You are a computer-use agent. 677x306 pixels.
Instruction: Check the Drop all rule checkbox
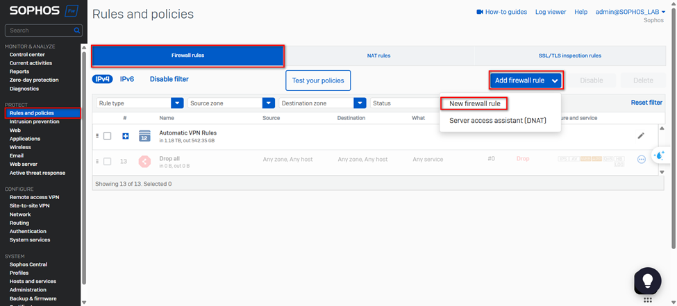(x=107, y=162)
